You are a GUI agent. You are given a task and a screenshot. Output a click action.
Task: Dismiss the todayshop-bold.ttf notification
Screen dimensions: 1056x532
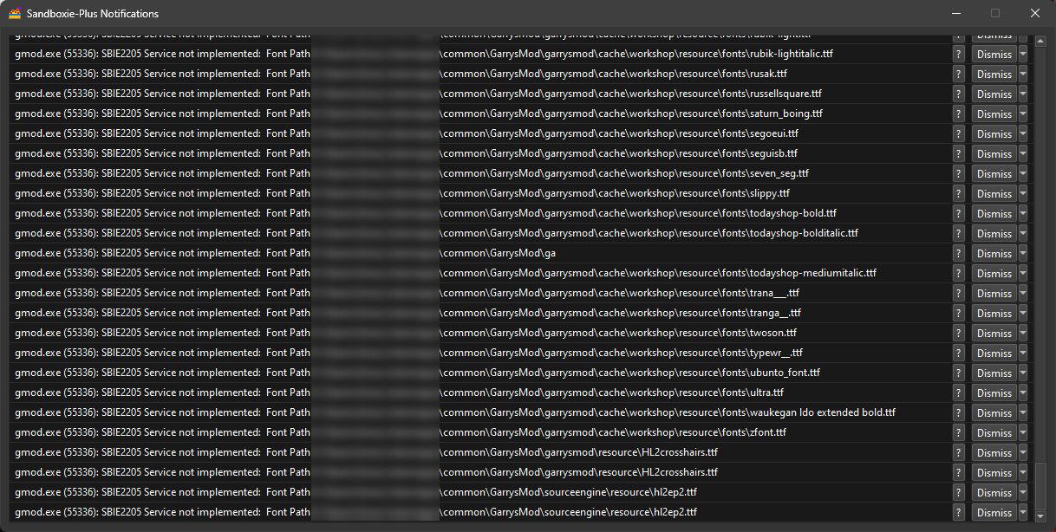coord(994,213)
